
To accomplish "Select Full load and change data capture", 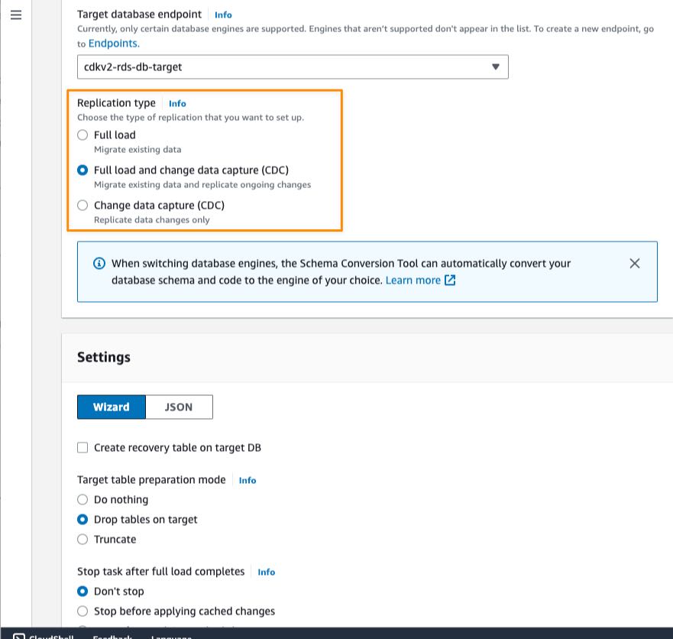I will (83, 170).
